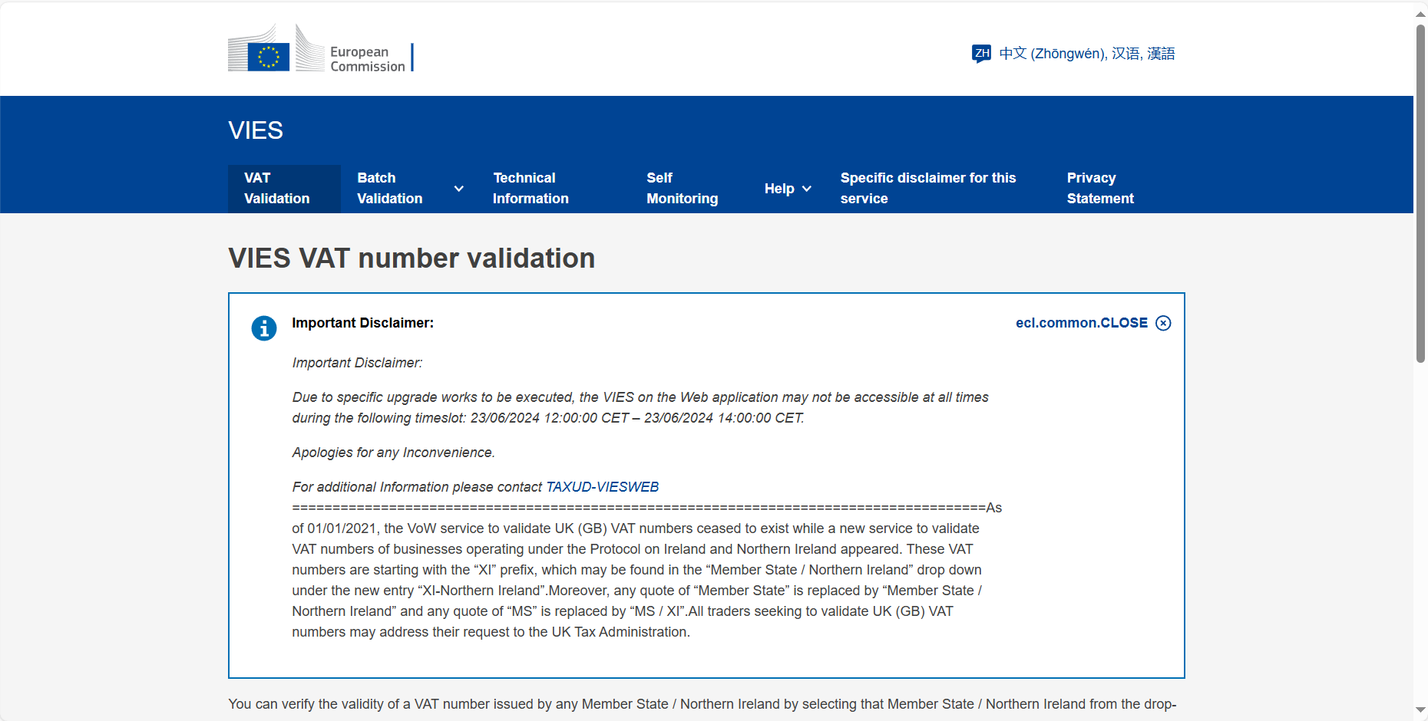Click the VIES site title
The height and width of the screenshot is (721, 1428).
pos(256,130)
